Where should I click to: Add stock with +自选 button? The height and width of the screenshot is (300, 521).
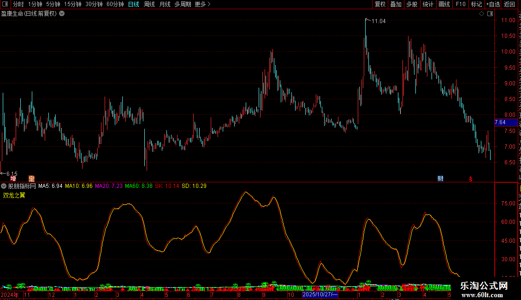tap(493, 4)
